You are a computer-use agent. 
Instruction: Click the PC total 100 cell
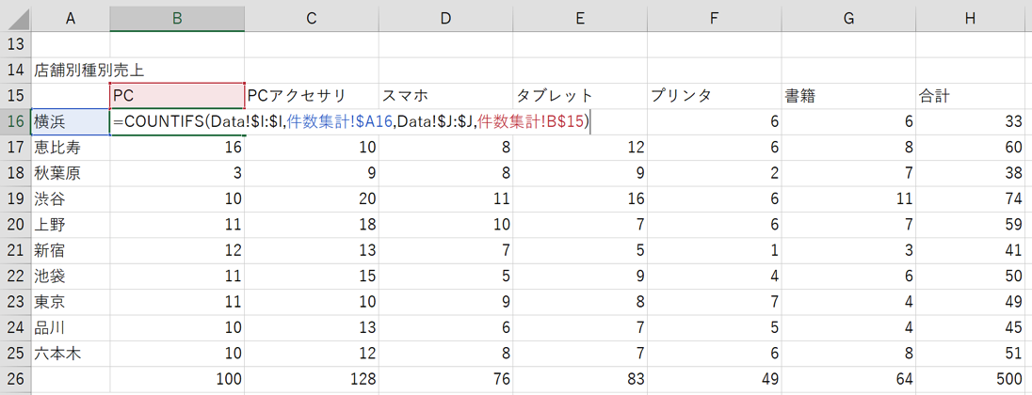(177, 380)
